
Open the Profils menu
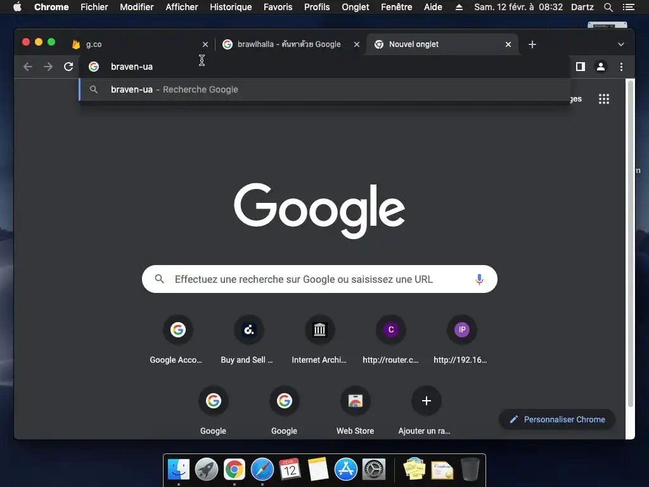click(317, 7)
